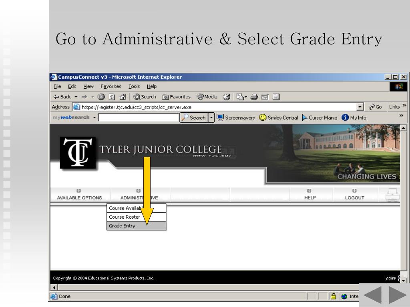This screenshot has width=410, height=307.
Task: Go to the Home page icon
Action: click(123, 97)
